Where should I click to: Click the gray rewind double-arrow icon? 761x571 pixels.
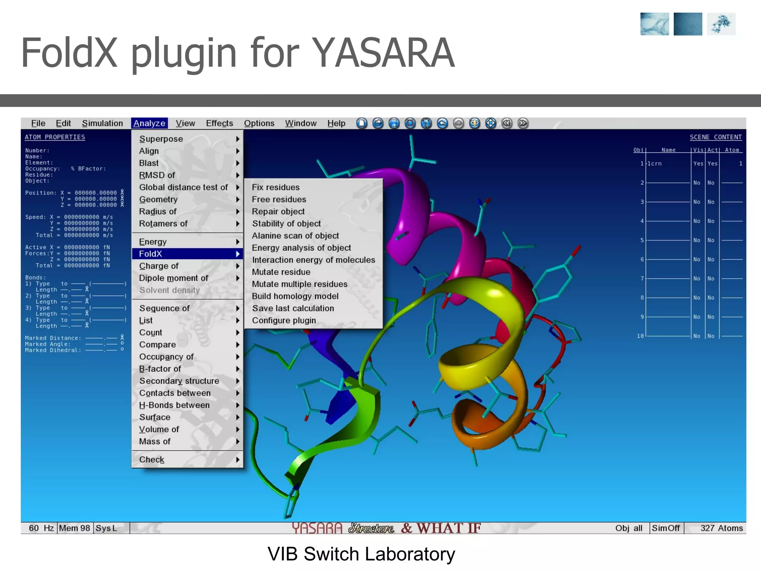coord(507,123)
